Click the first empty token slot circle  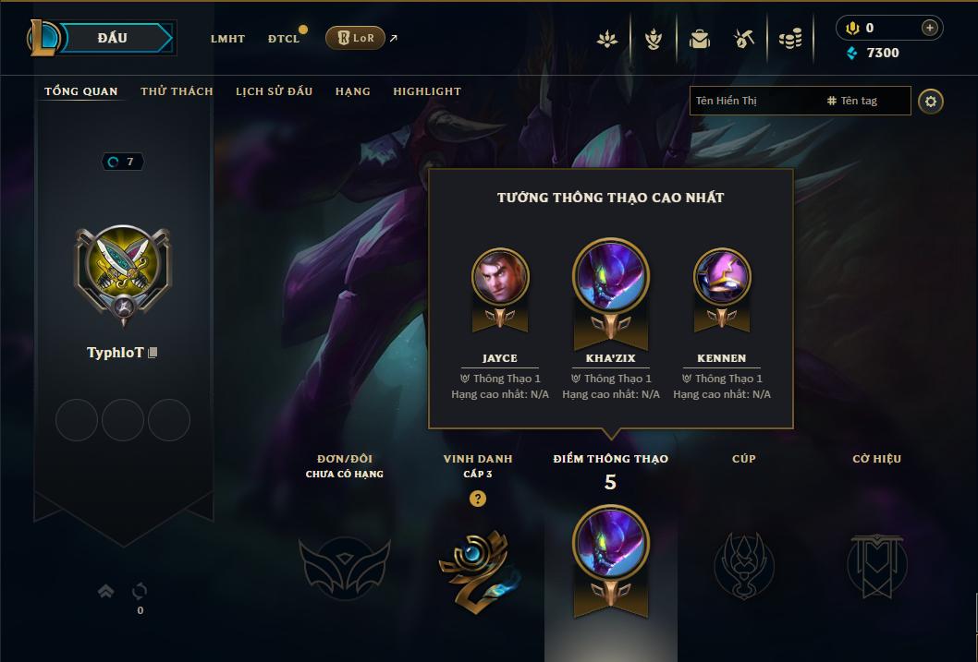pyautogui.click(x=77, y=420)
